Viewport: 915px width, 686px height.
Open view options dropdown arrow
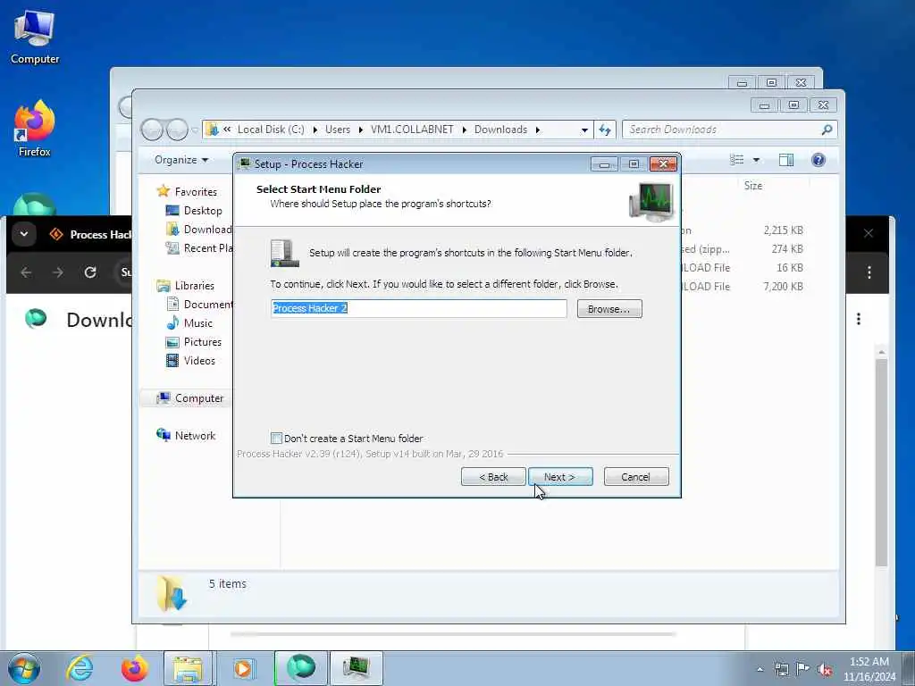pos(756,160)
